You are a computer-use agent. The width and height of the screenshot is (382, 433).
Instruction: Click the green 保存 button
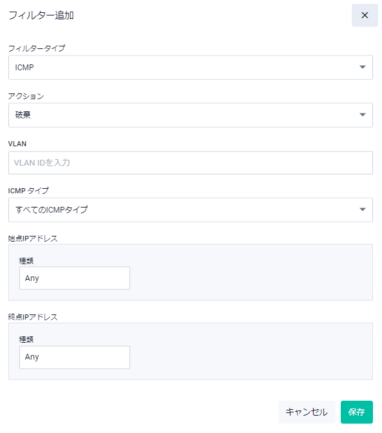click(357, 412)
